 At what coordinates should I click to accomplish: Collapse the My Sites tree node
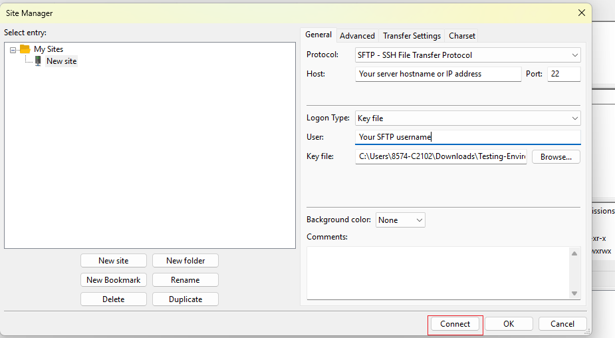(x=13, y=50)
